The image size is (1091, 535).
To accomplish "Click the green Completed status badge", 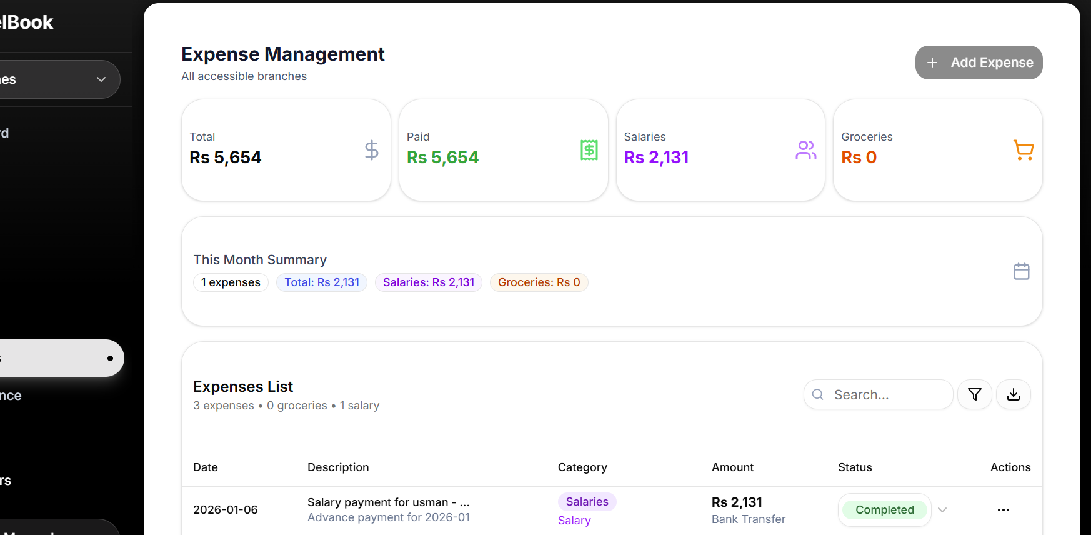I will [884, 510].
